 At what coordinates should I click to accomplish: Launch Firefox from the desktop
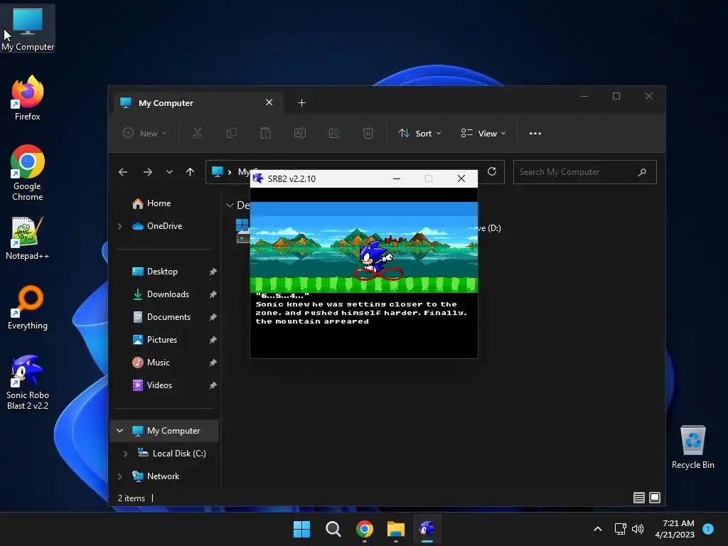[28, 98]
